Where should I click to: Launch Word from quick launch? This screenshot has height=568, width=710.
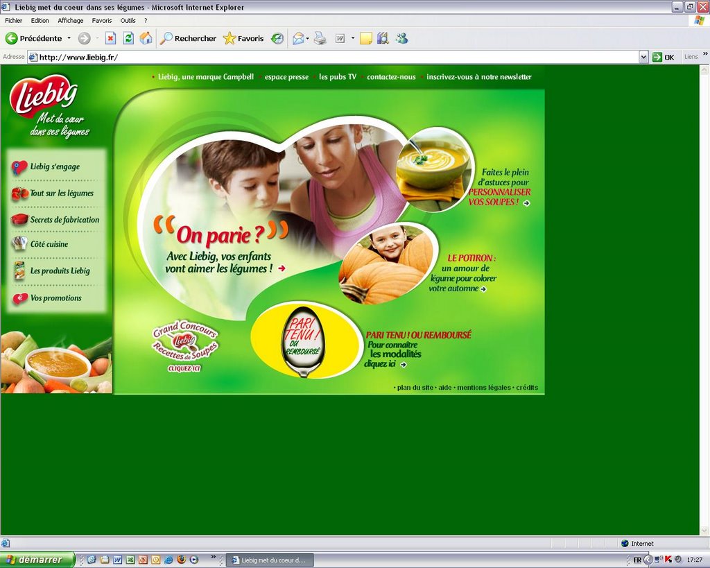[x=117, y=560]
